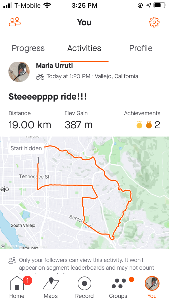Tap the Home house icon
Viewport: 169px width, 300px height.
[17, 283]
